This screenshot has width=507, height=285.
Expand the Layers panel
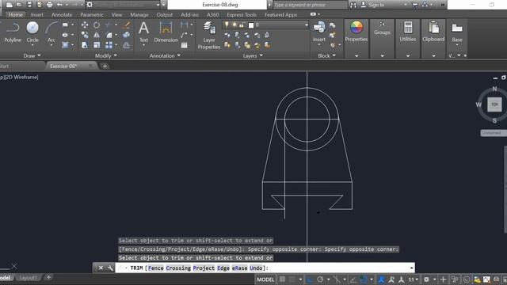pos(253,55)
